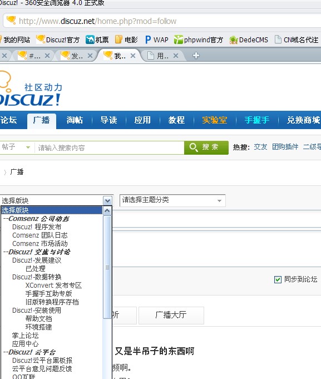Open the 应用 navigation item
Screen dimensions: 321x379
(x=142, y=120)
